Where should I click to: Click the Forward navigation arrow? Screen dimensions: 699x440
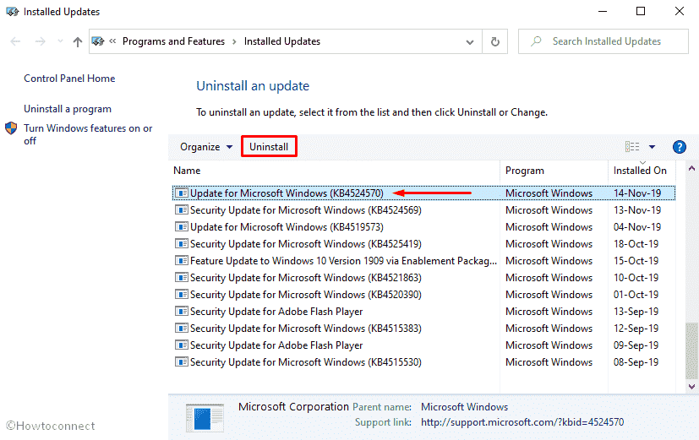pos(40,41)
